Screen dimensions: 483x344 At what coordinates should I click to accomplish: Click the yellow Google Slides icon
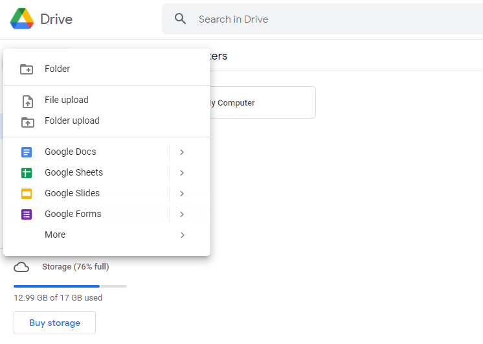(27, 193)
